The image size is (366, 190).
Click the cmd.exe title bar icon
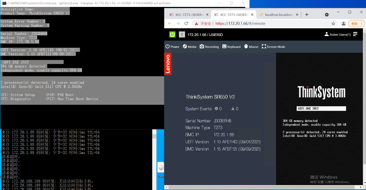[4, 3]
